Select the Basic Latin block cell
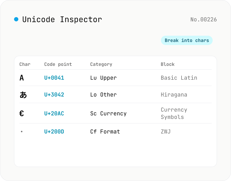 pyautogui.click(x=179, y=78)
